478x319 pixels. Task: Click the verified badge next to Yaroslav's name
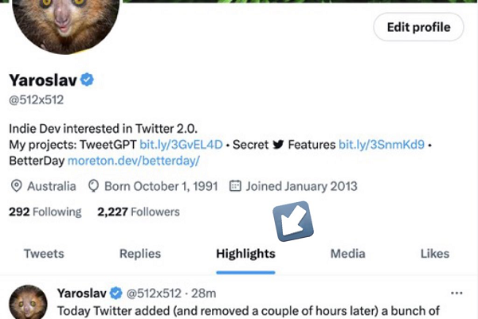[88, 80]
